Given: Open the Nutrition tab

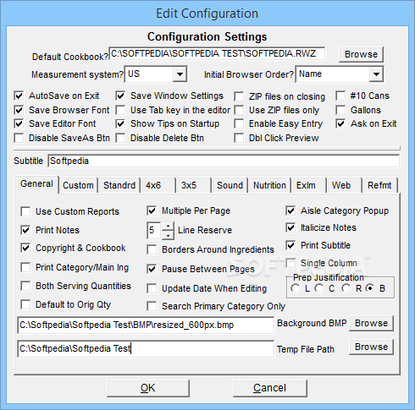Looking at the screenshot, I should pos(269,185).
